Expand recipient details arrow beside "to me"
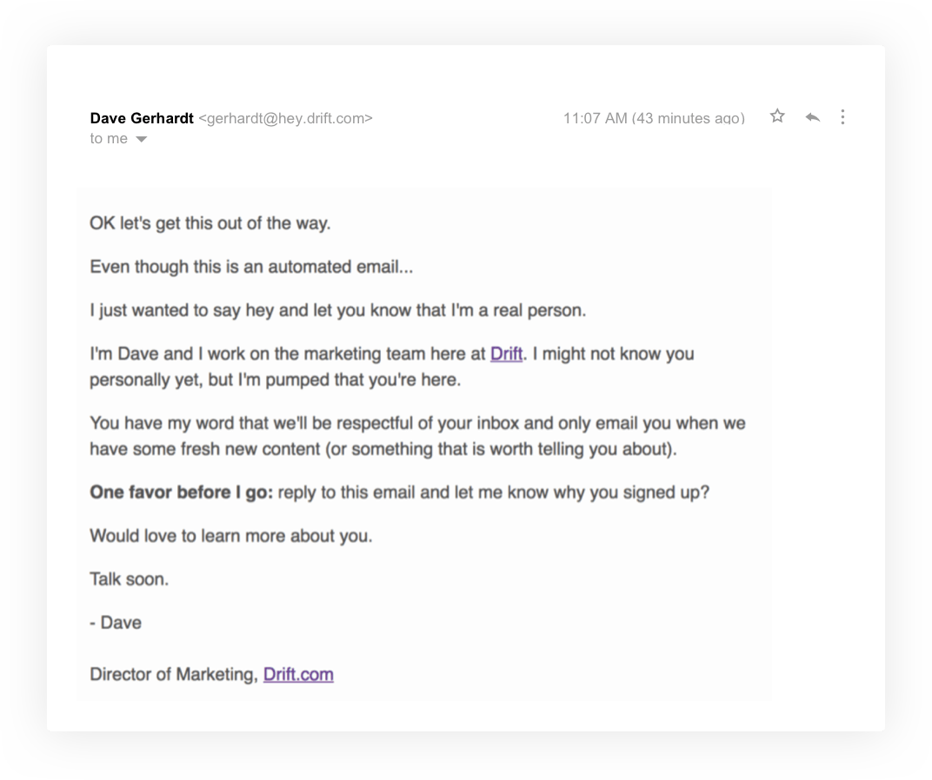 point(141,140)
